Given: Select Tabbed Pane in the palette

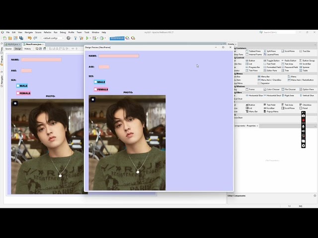Looking at the screenshot, I should coord(253,51).
